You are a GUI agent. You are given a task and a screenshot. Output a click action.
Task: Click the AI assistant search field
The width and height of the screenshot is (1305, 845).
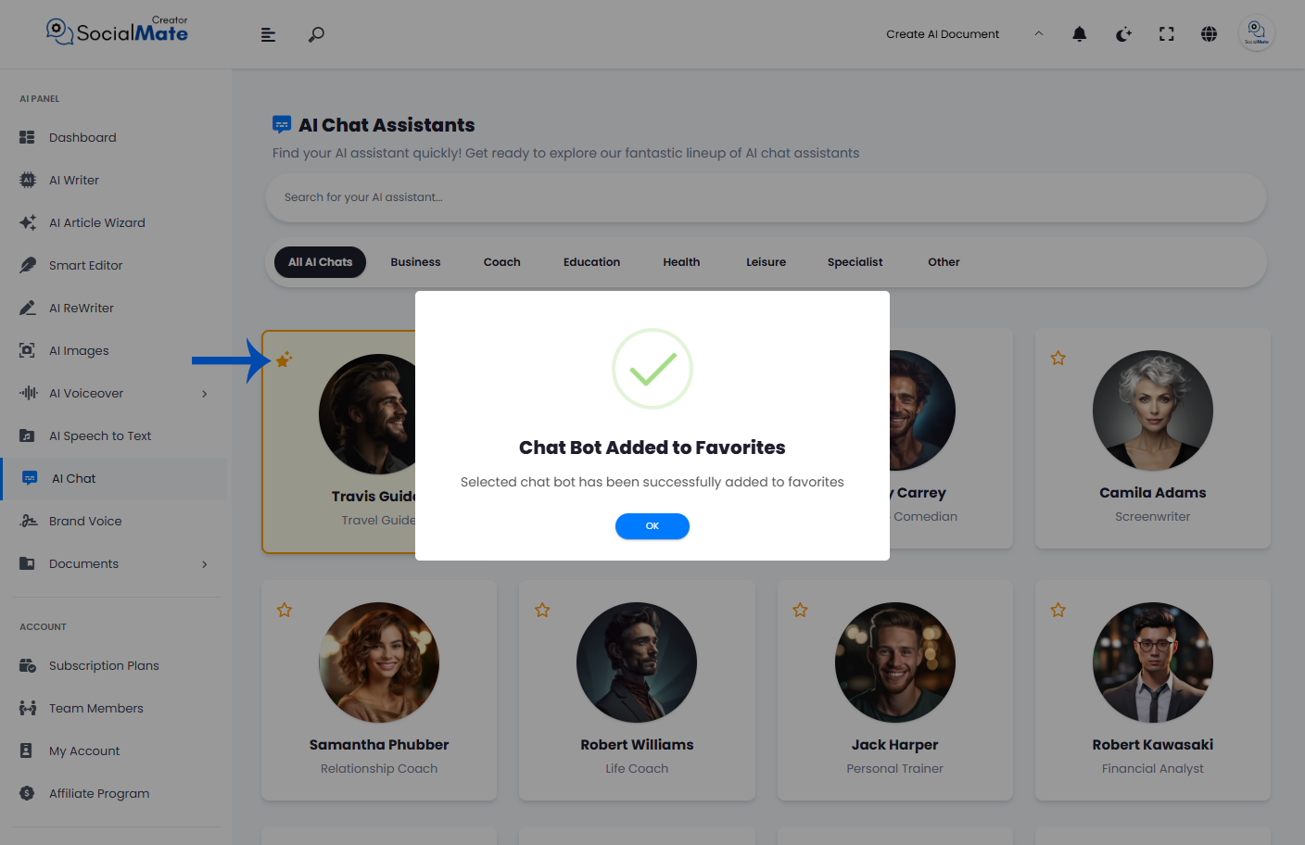pyautogui.click(x=766, y=197)
